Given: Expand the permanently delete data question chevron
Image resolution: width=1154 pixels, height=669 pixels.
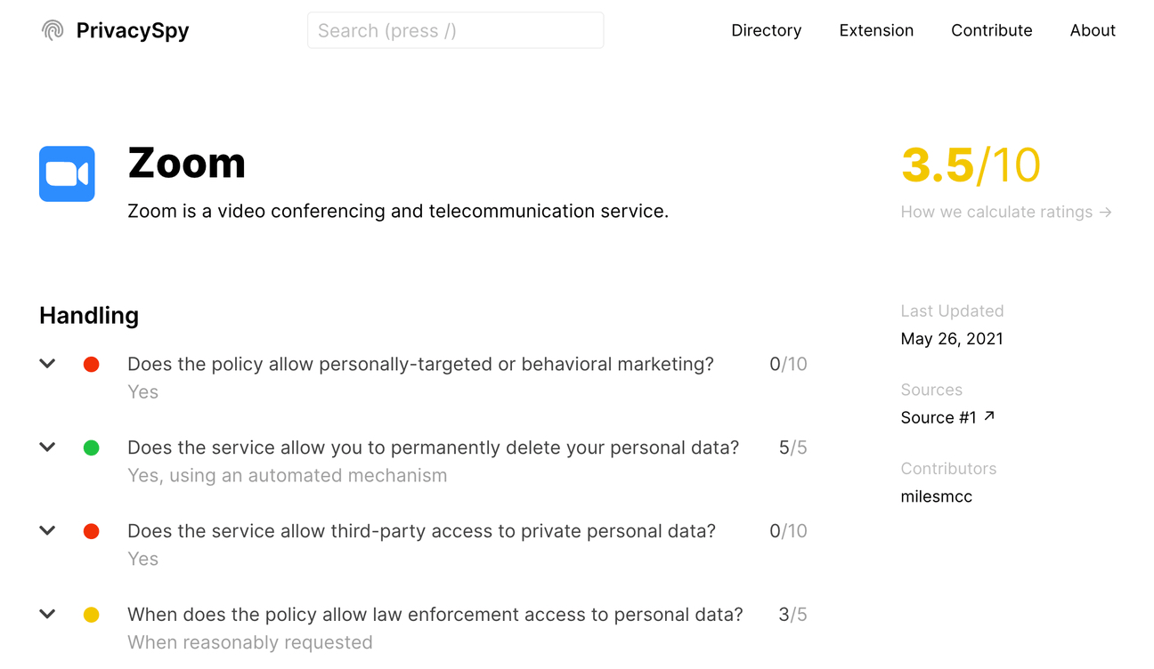Looking at the screenshot, I should click(48, 447).
